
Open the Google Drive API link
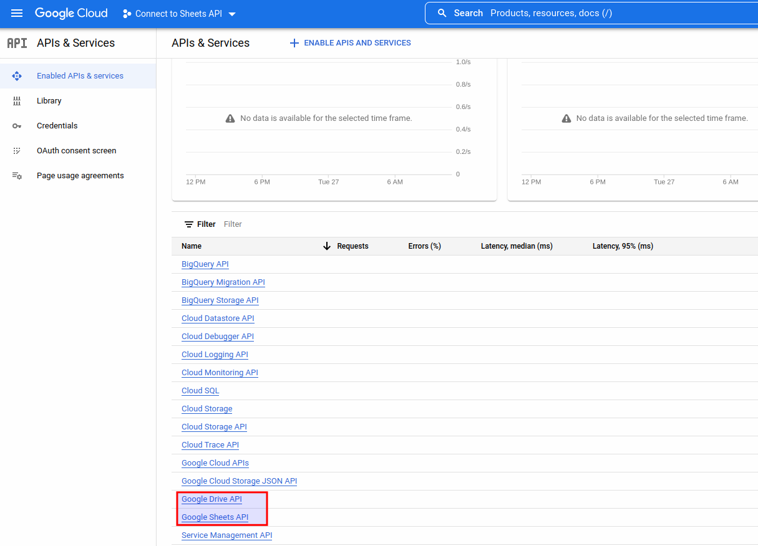coord(211,499)
